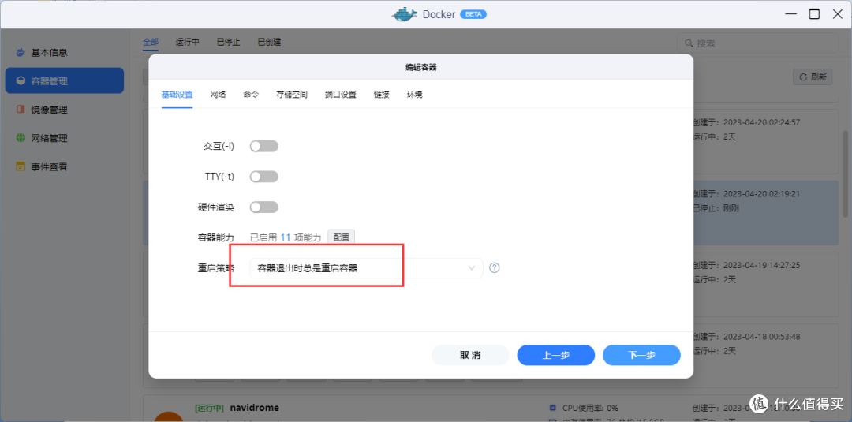Select the 已停止 filter tab

click(228, 42)
